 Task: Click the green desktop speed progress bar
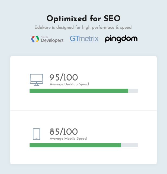79,91
